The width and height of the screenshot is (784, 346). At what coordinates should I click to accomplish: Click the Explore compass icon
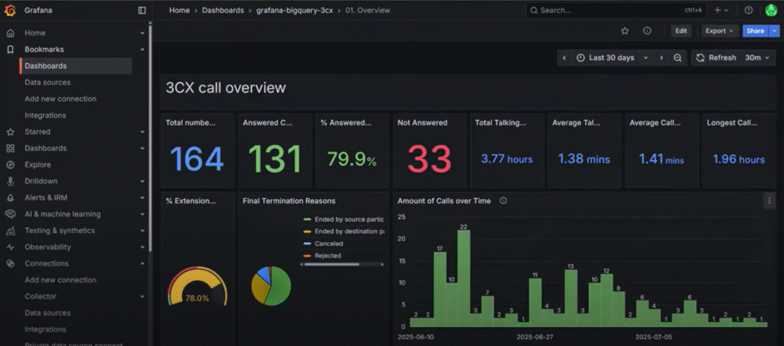point(10,164)
